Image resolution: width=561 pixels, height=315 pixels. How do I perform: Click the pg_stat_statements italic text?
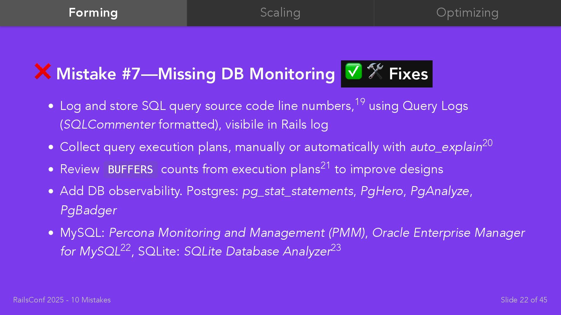click(298, 191)
